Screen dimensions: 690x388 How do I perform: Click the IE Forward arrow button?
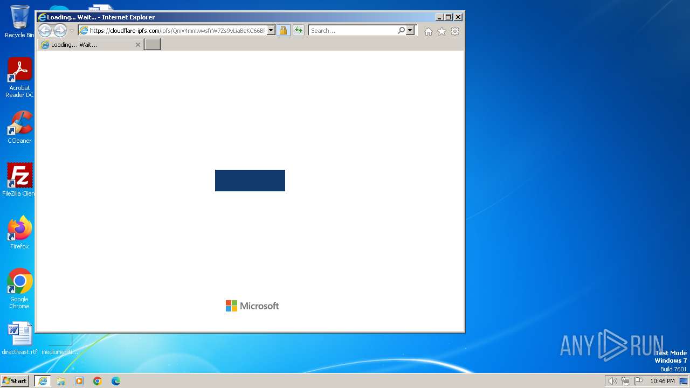60,31
